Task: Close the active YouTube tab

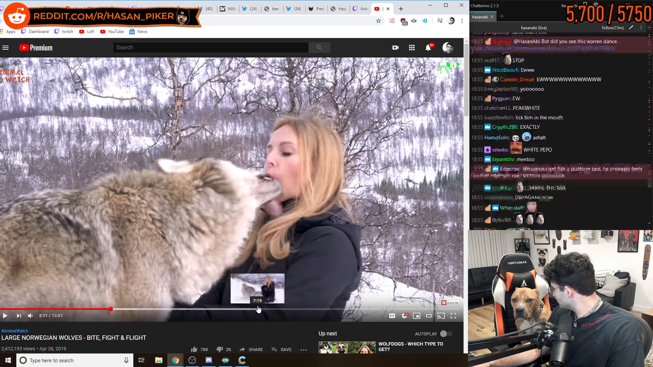Action: [388, 9]
